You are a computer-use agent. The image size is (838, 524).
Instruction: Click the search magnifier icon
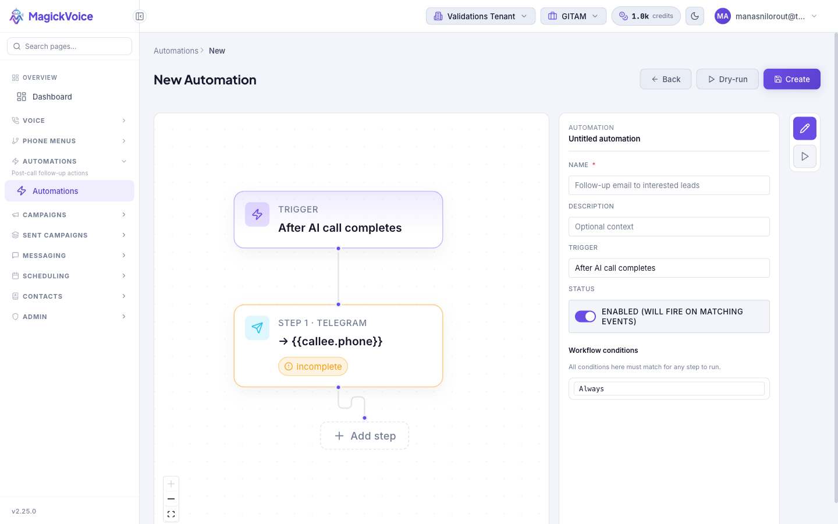click(17, 47)
